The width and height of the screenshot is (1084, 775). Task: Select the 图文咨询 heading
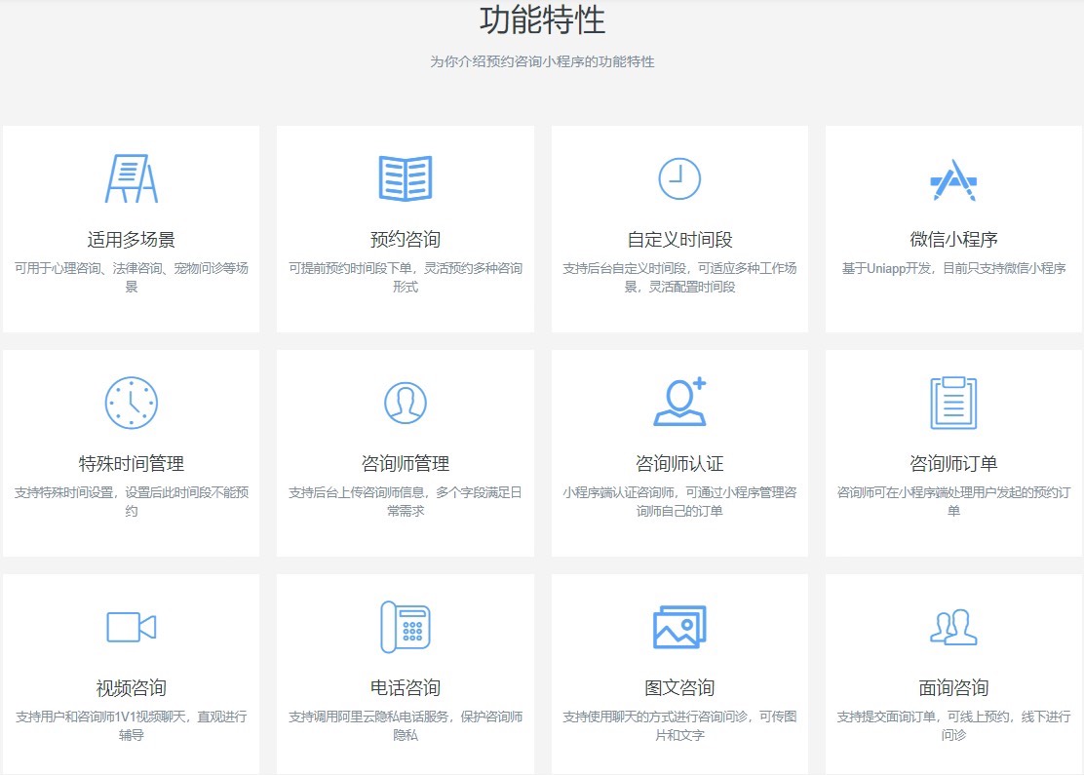point(679,688)
